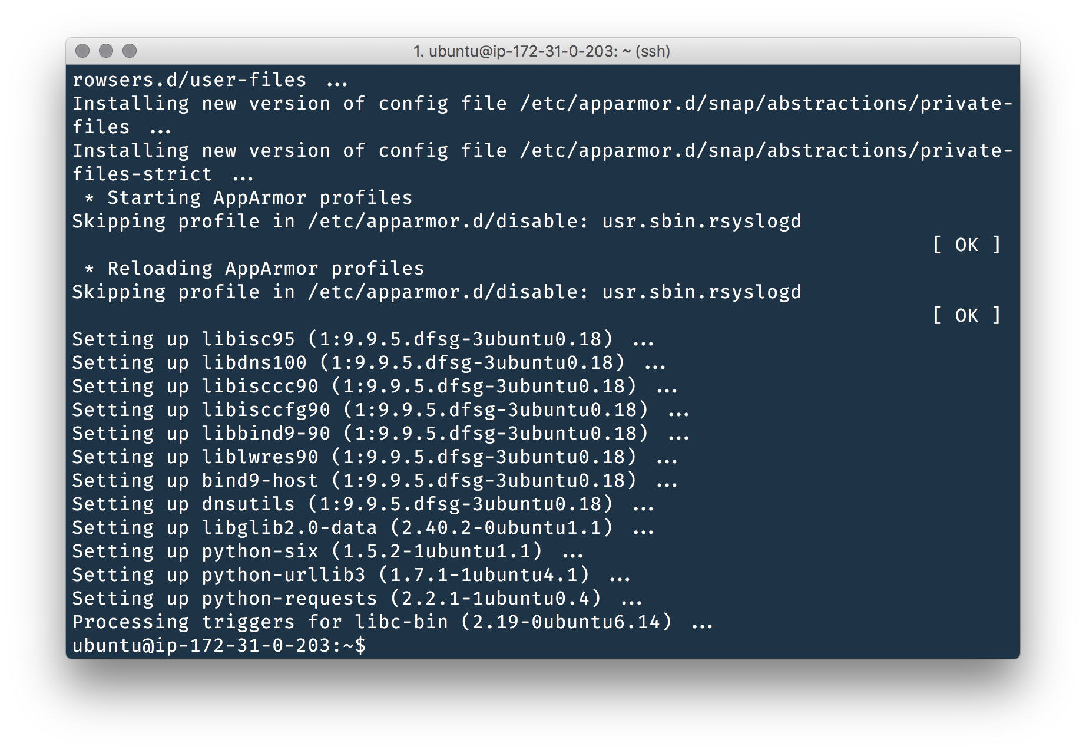Viewport: 1086px width, 753px height.
Task: Click the Setting up python-urllib3 line
Action: (x=351, y=574)
